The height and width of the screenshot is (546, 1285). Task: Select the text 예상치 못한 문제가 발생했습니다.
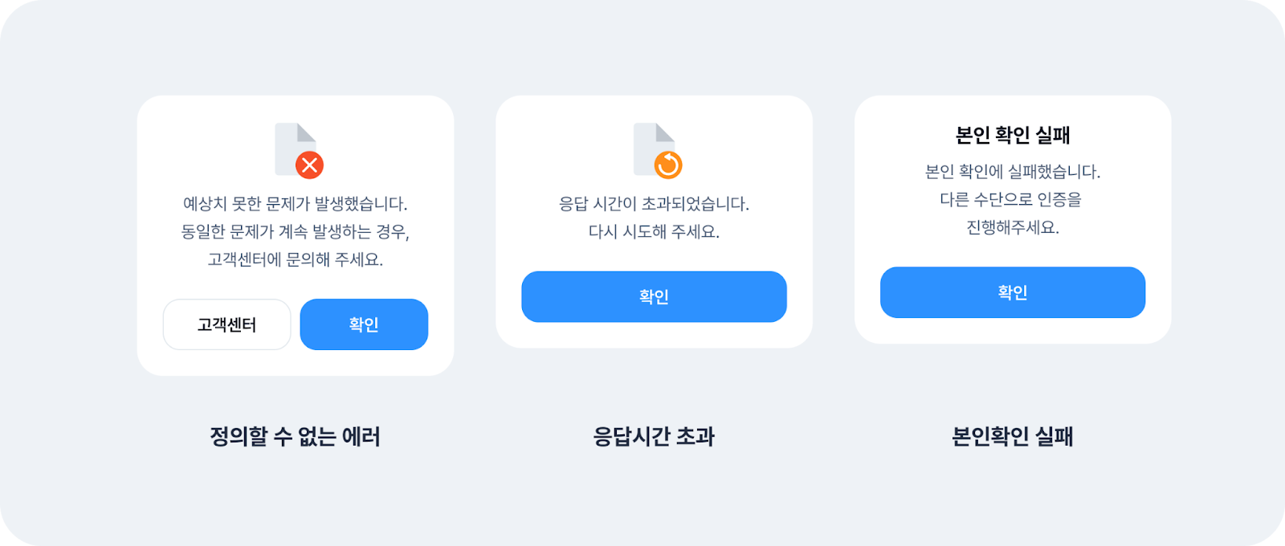coord(295,204)
